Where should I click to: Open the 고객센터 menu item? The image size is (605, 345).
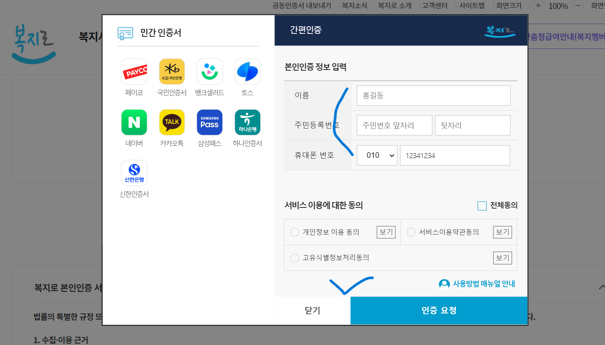click(x=434, y=5)
